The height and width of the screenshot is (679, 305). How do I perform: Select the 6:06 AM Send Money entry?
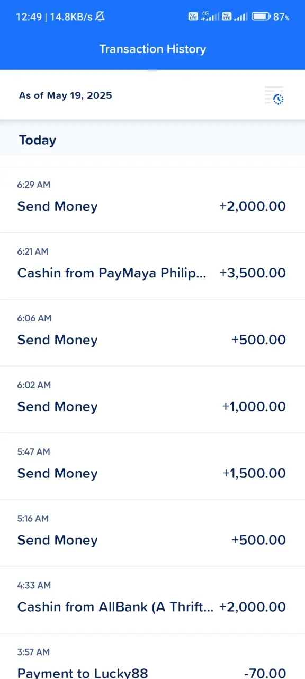152,333
